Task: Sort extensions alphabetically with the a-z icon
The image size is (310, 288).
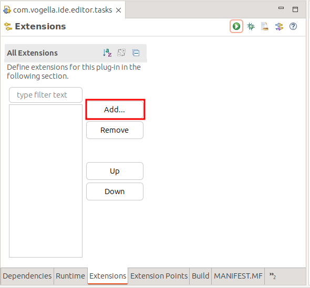Action: 107,52
